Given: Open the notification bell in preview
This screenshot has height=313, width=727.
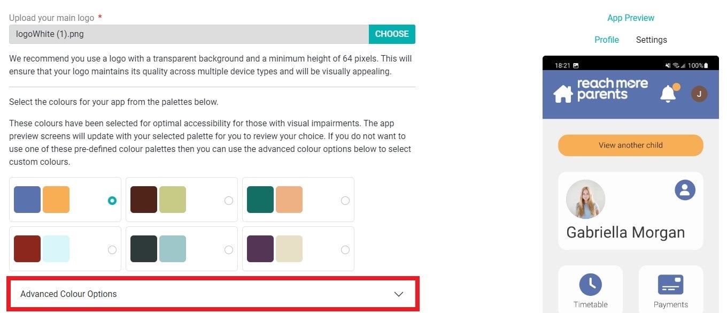Looking at the screenshot, I should (x=668, y=94).
